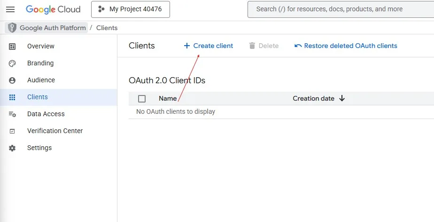Click the Google Auth Platform shield icon
This screenshot has height=222, width=434.
[12, 28]
